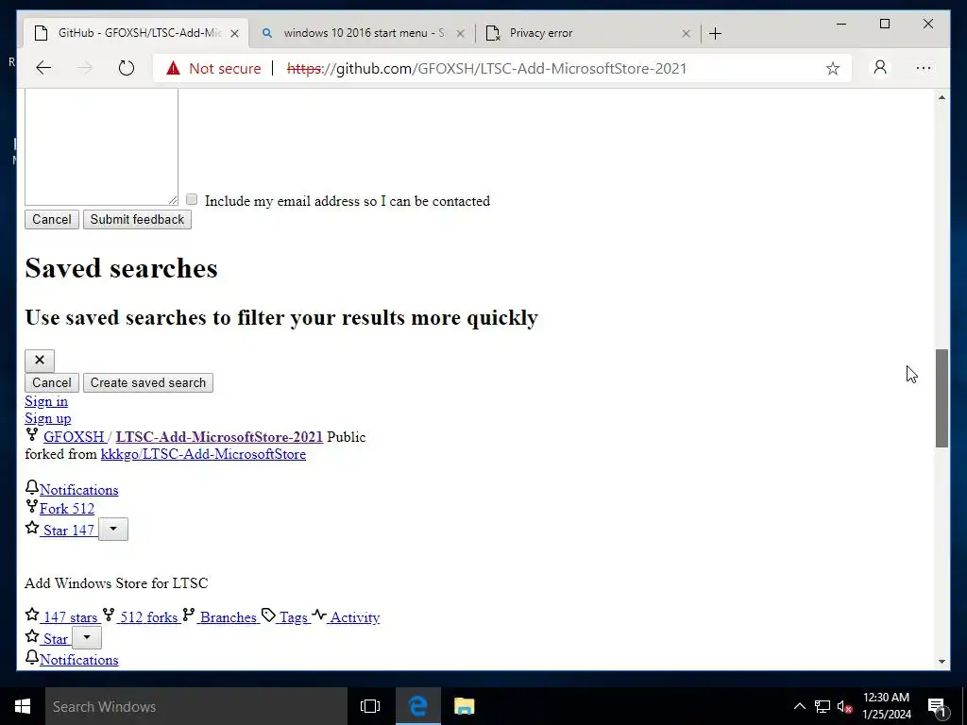Click the Not secure warning icon
Viewport: 967px width, 725px height.
(x=174, y=68)
